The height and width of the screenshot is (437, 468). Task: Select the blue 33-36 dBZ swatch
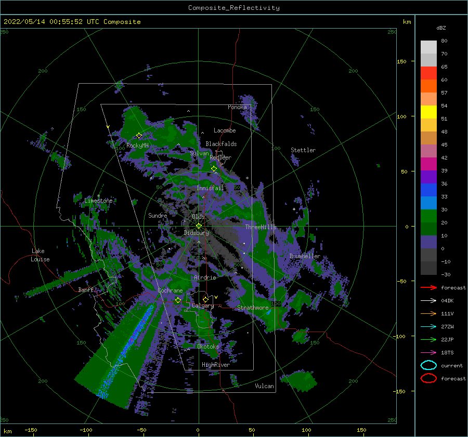point(428,190)
